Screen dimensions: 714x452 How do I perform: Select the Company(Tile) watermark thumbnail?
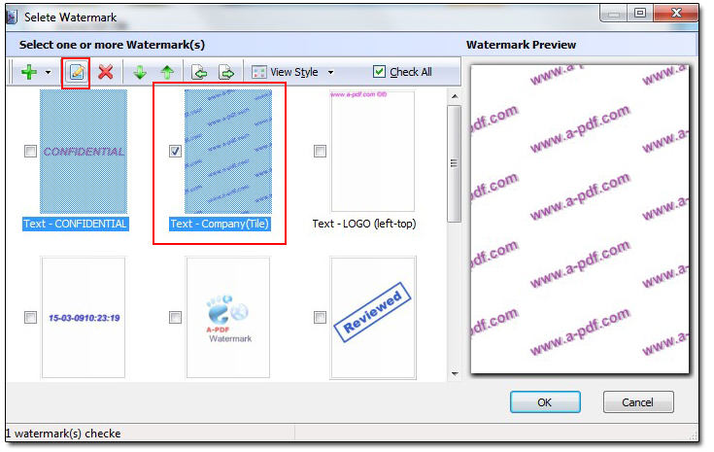228,152
